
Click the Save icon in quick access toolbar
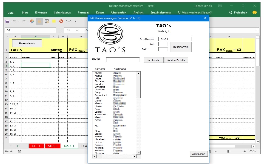[x=7, y=21]
